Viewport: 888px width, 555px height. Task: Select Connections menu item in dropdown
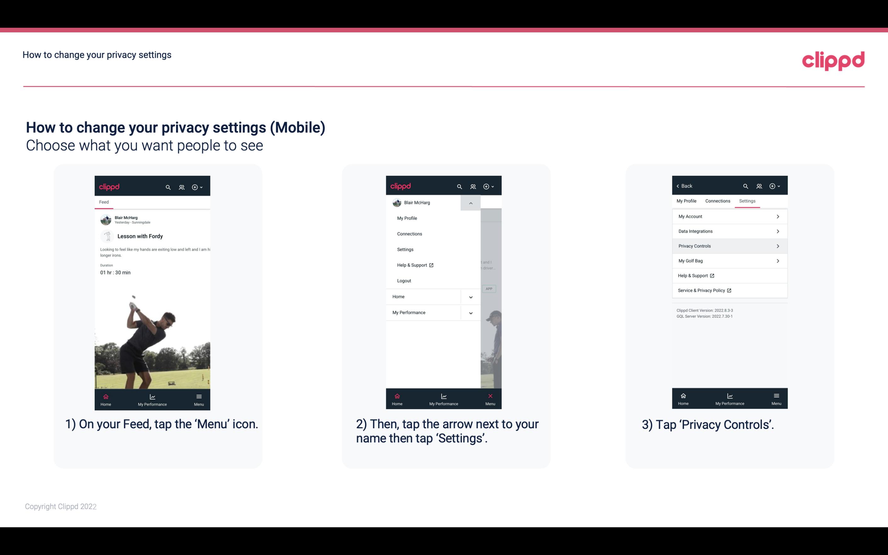tap(409, 233)
